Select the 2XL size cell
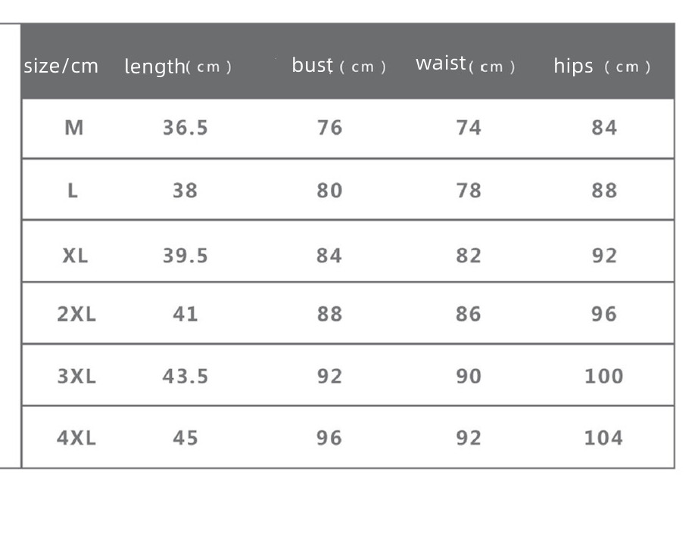Image resolution: width=698 pixels, height=540 pixels. click(x=76, y=314)
